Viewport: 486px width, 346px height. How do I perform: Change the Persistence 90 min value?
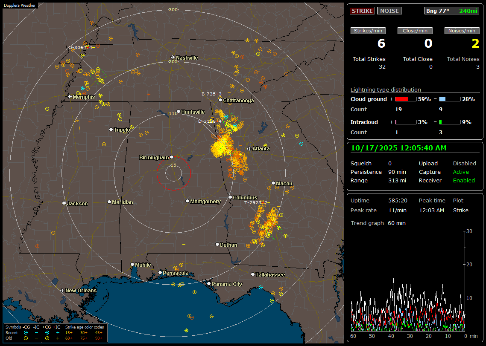[397, 172]
